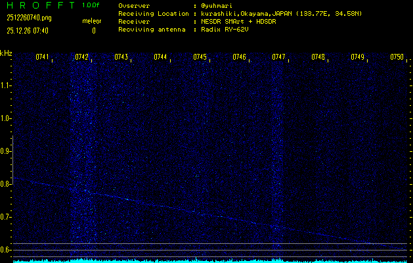Select the 0750 time label
The image size is (413, 263).
click(397, 57)
